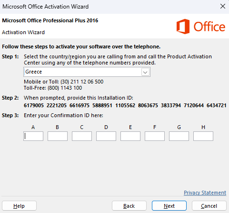The height and width of the screenshot is (213, 229).
Task: Open the country/region dropdown arrow
Action: (145, 72)
